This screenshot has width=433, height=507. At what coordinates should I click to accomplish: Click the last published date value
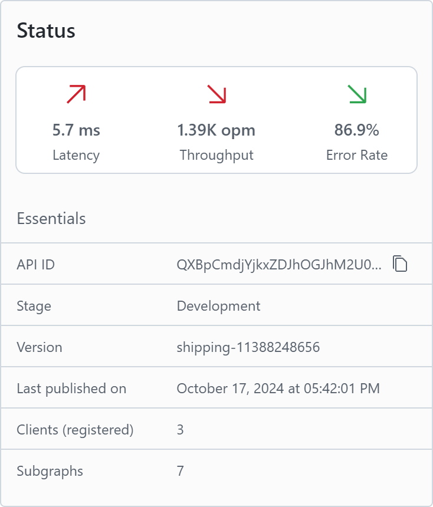coord(278,389)
